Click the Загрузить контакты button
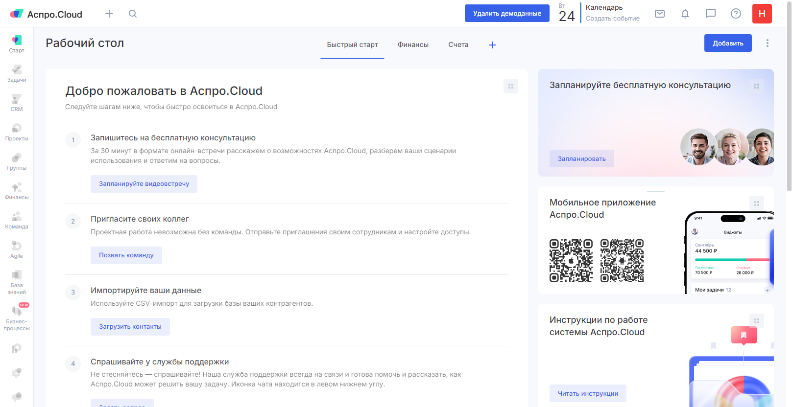The image size is (793, 407). coord(130,327)
